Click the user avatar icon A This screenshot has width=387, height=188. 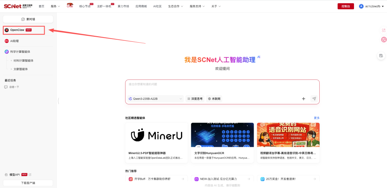361,6
